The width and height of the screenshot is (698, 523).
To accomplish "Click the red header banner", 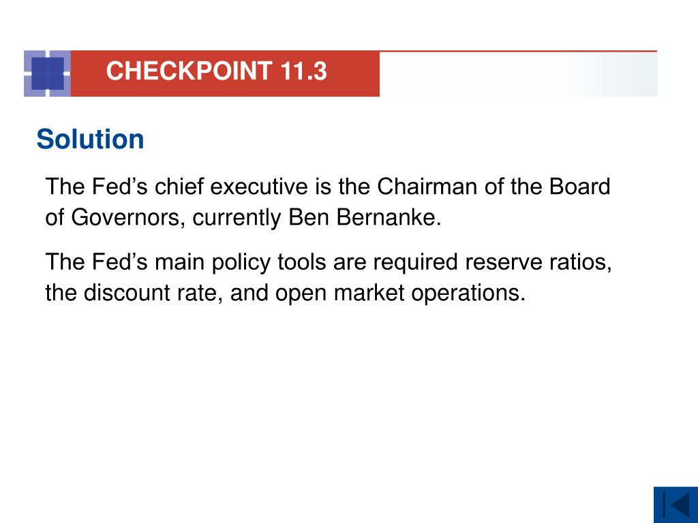I will coord(225,74).
